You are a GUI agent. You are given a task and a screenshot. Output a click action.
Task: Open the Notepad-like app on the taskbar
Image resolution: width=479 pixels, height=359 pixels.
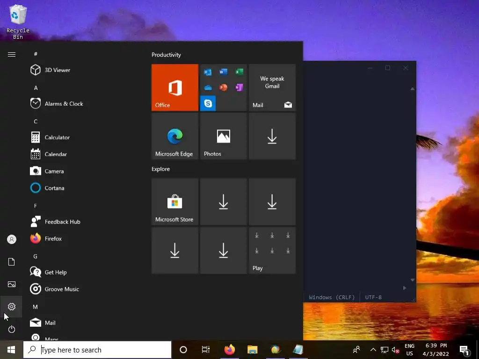pyautogui.click(x=298, y=350)
